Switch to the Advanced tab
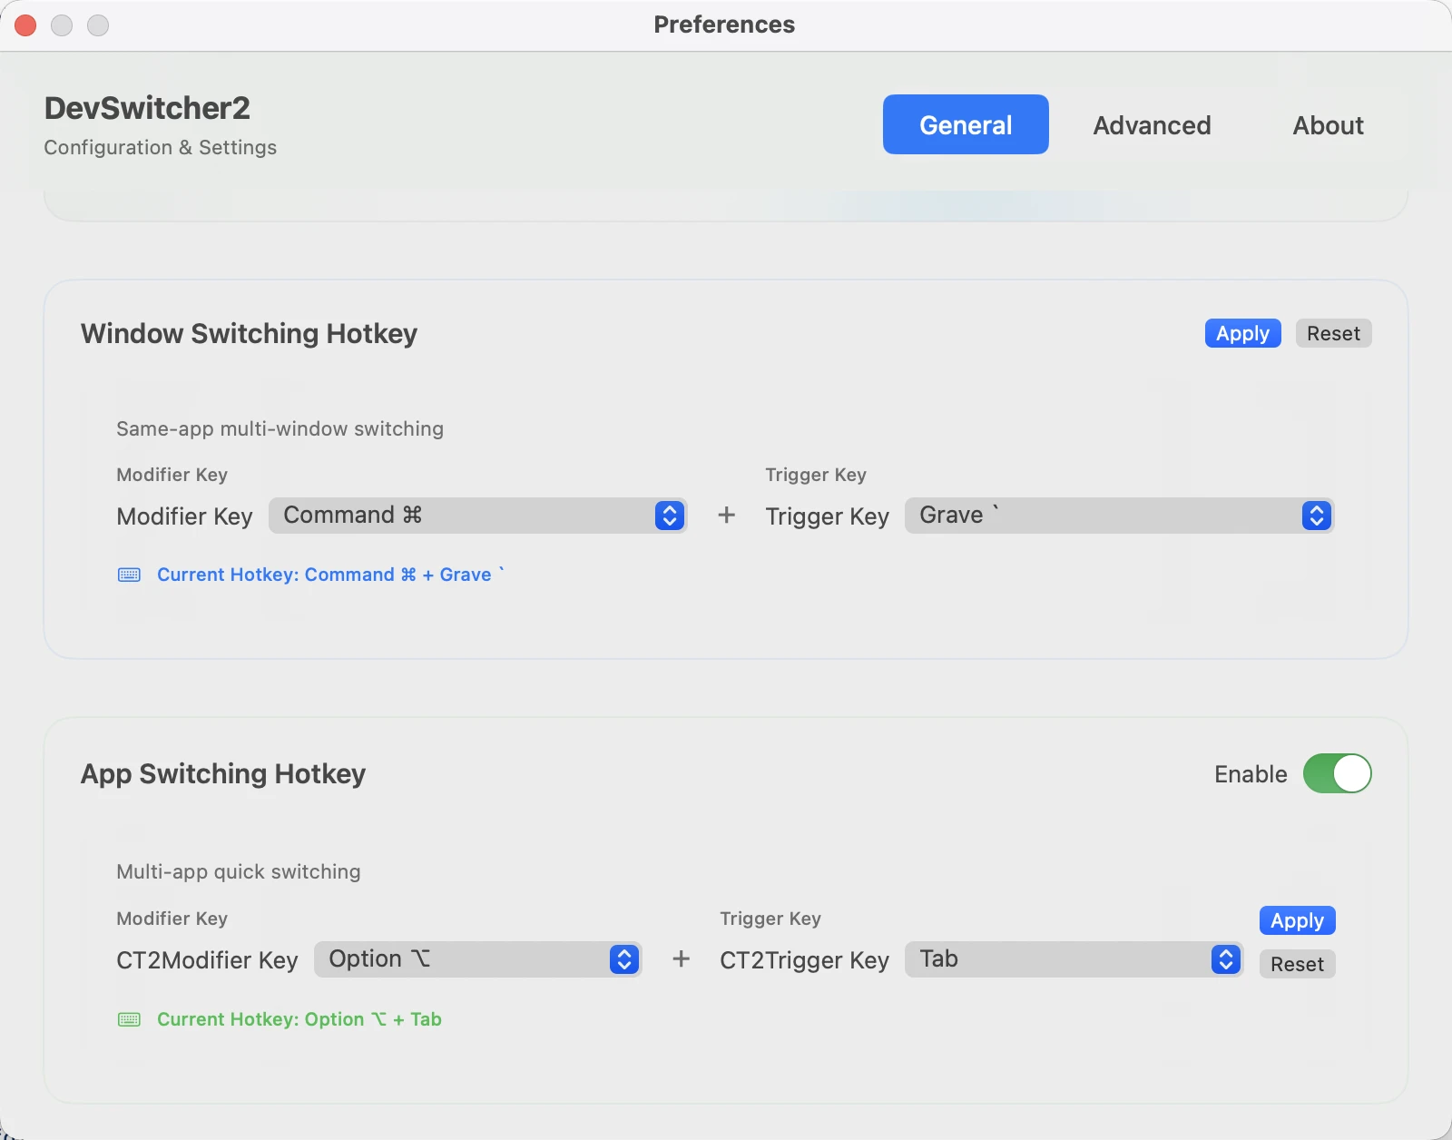This screenshot has height=1140, width=1452. (1152, 124)
